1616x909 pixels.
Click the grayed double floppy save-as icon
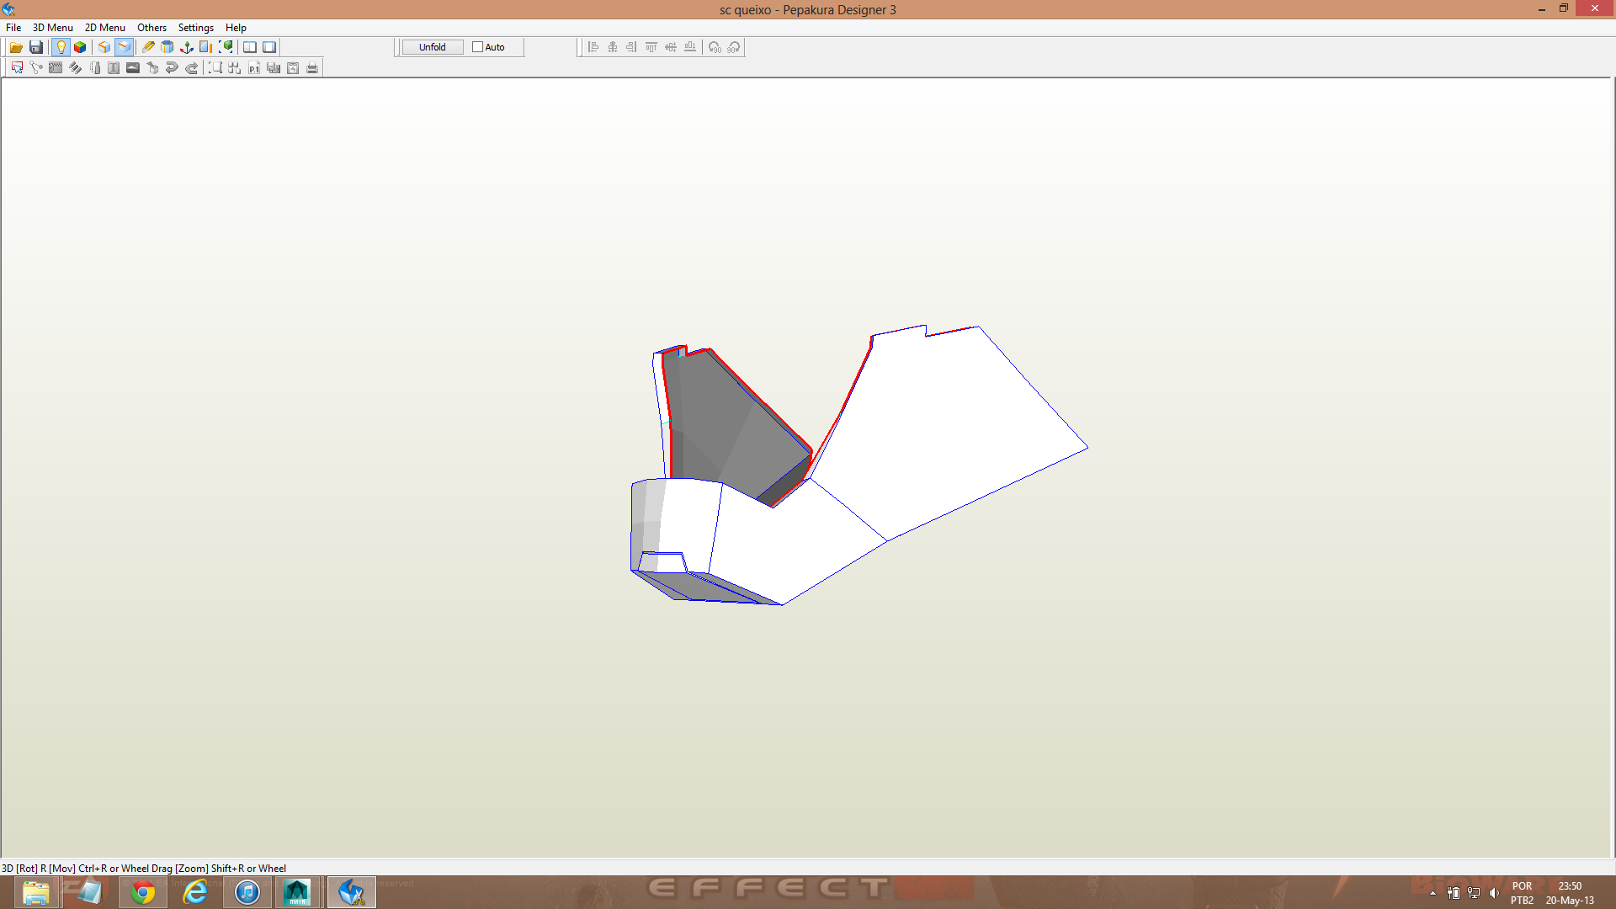(x=274, y=68)
